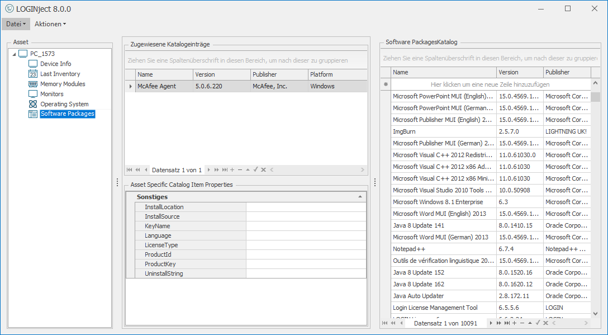Click the InstallLocation value field
This screenshot has height=335, width=608.
pos(306,207)
